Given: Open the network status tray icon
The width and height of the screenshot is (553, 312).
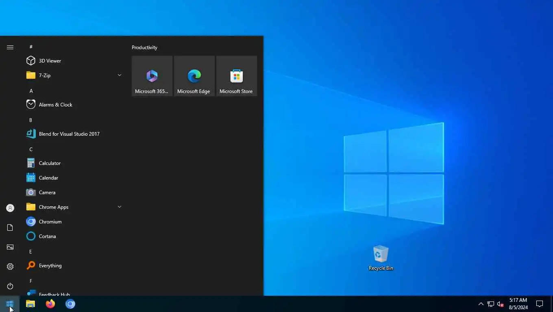Looking at the screenshot, I should tap(491, 304).
